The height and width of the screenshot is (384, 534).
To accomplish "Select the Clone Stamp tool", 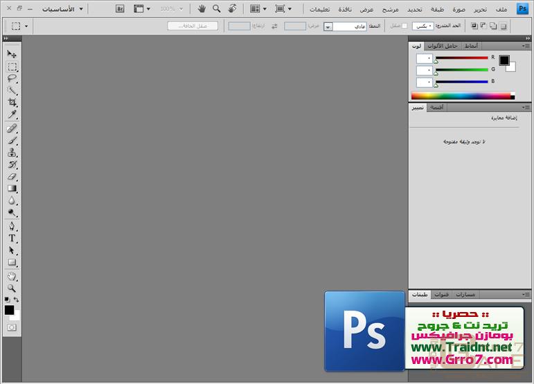I will pos(12,152).
